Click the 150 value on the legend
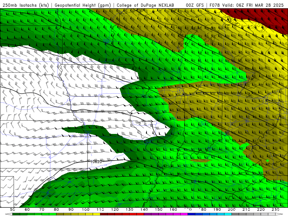The image size is (288, 216). pyautogui.click(x=159, y=210)
